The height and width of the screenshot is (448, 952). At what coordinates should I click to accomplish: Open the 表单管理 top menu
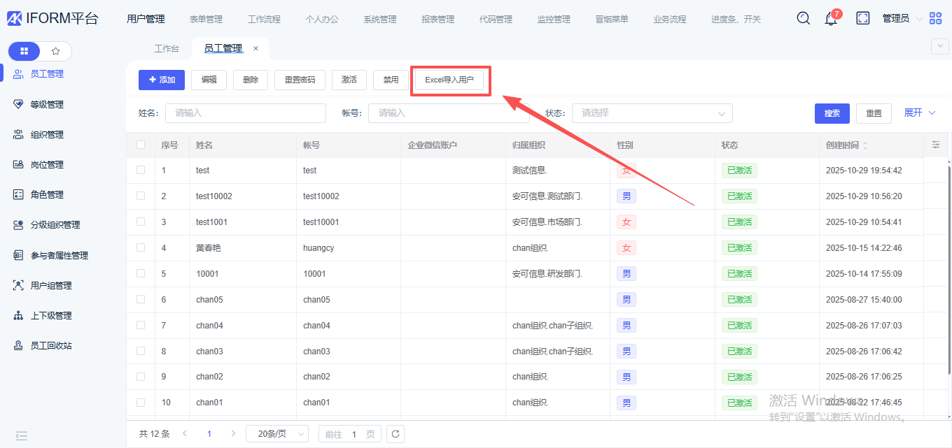point(206,19)
